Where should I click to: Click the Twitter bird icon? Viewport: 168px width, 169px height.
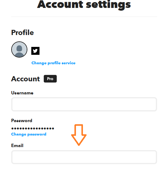tap(35, 51)
